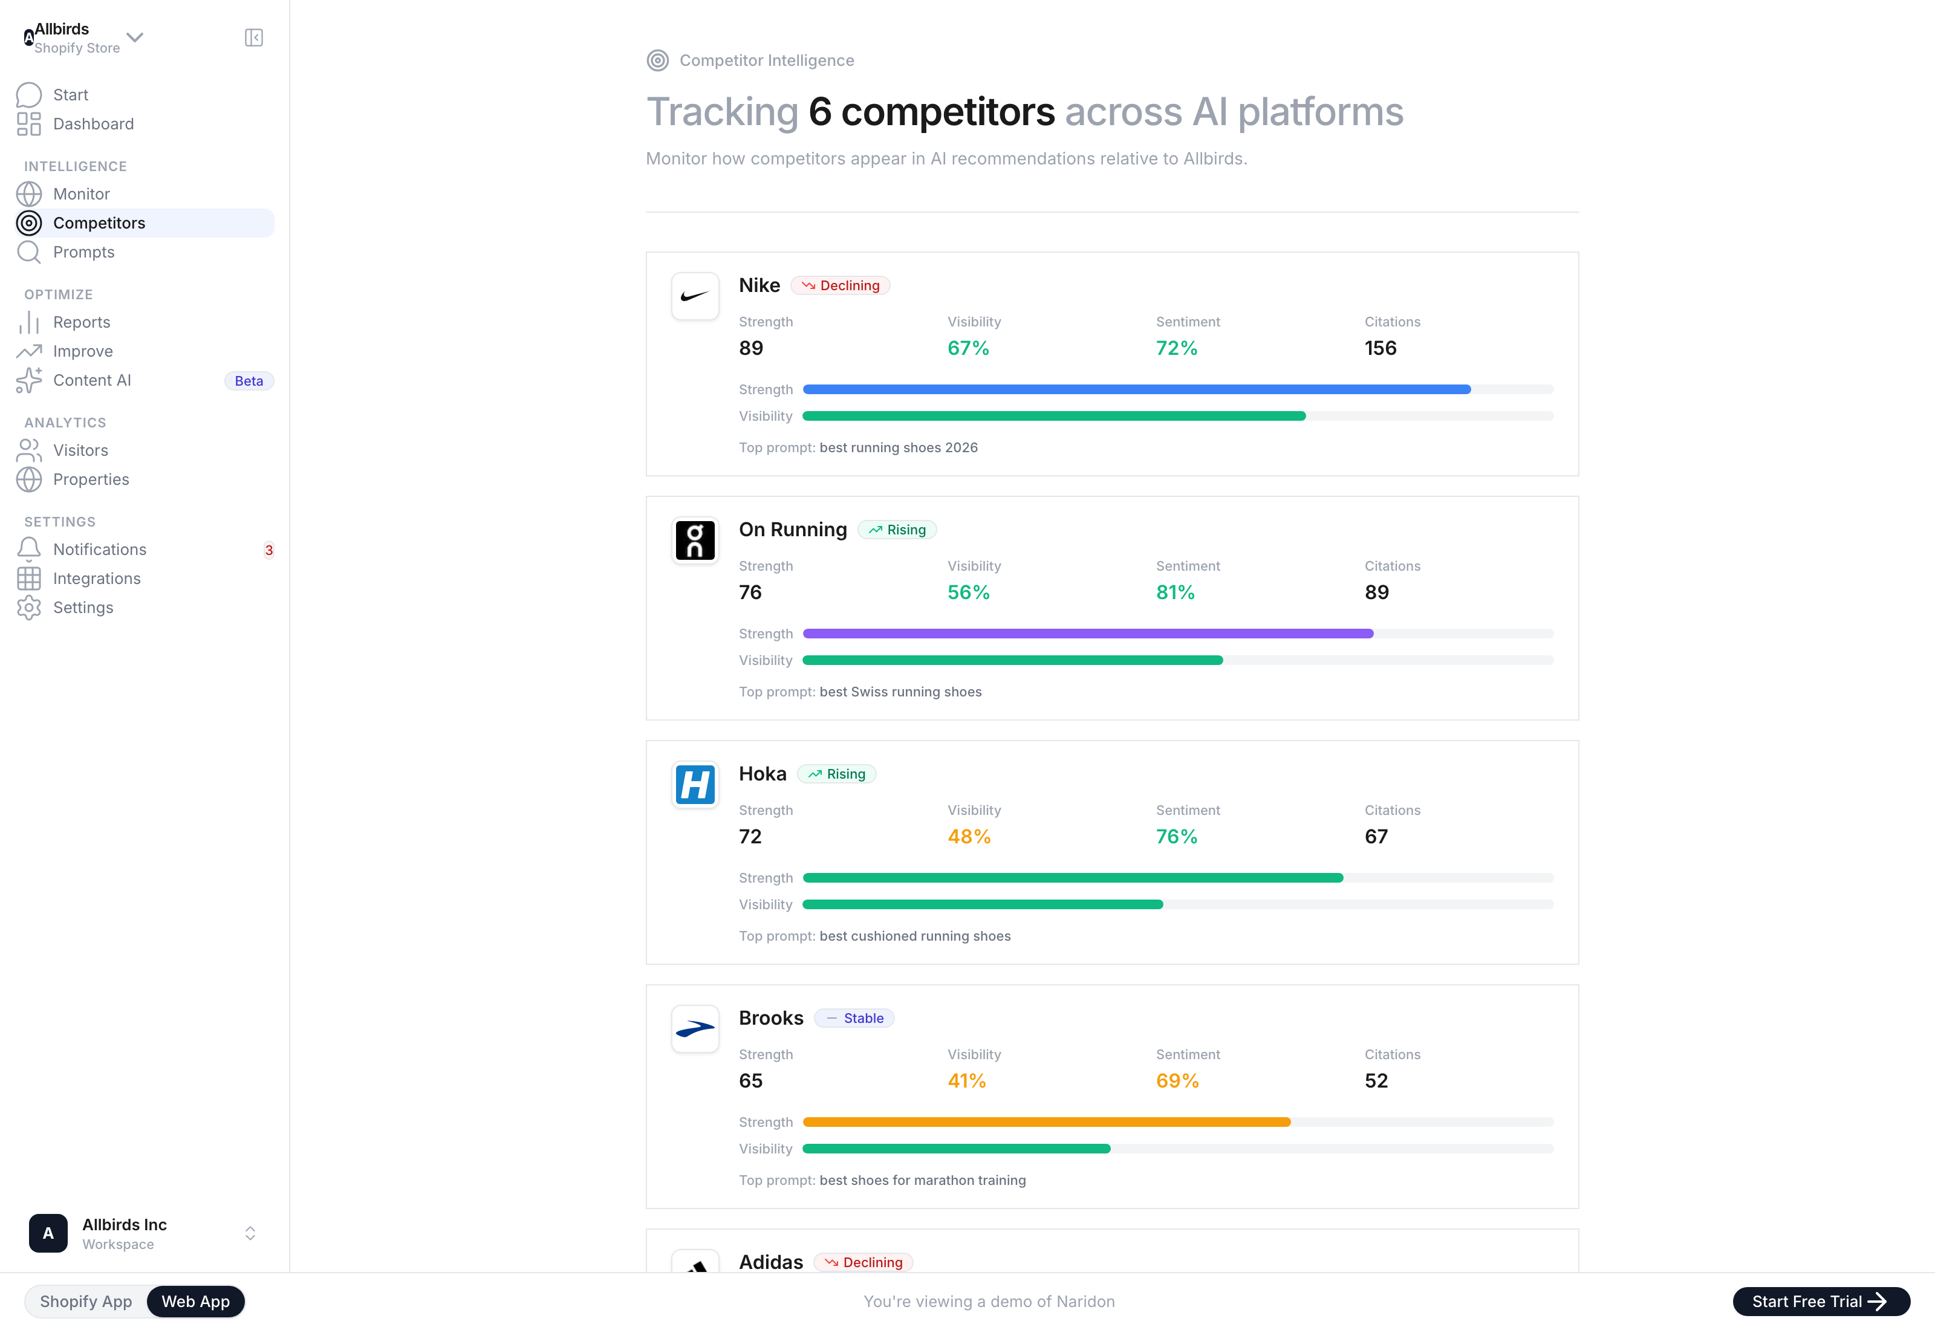
Task: Switch to Shopify App view
Action: tap(86, 1302)
